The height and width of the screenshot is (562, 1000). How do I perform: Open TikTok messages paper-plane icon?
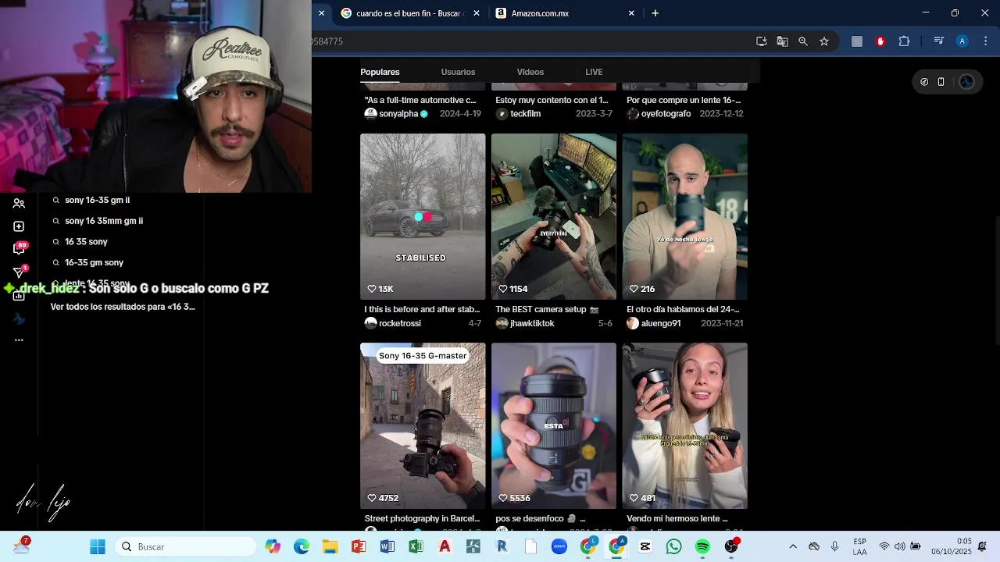point(20,272)
